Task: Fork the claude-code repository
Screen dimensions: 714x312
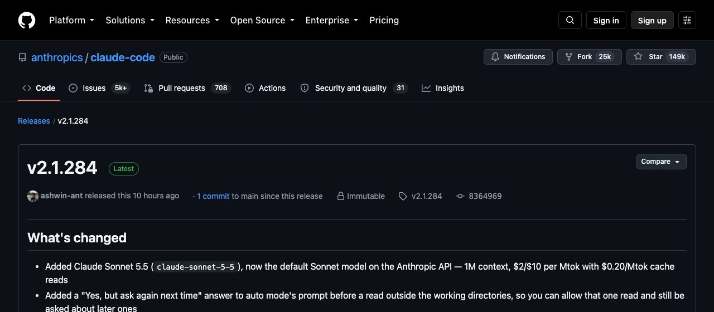Action: tap(590, 57)
